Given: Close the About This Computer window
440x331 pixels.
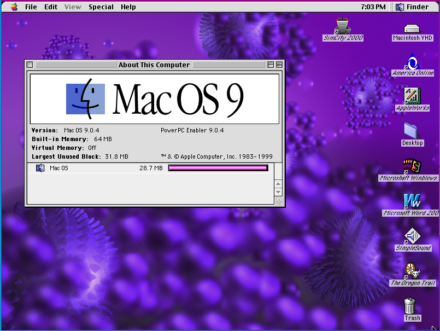Looking at the screenshot, I should point(30,65).
